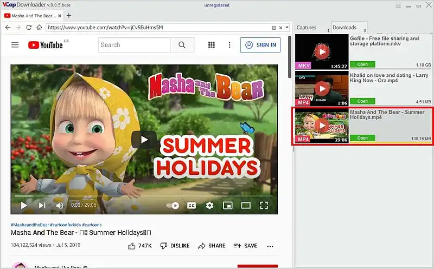This screenshot has width=434, height=269.
Task: Click the YouTube logo
Action: 46,45
